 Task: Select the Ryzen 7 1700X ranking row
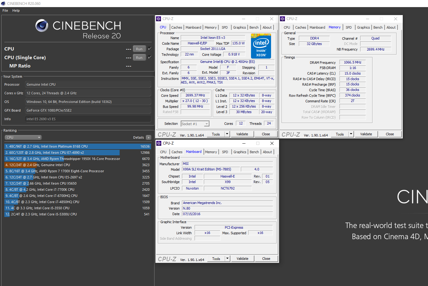pyautogui.click(x=78, y=171)
